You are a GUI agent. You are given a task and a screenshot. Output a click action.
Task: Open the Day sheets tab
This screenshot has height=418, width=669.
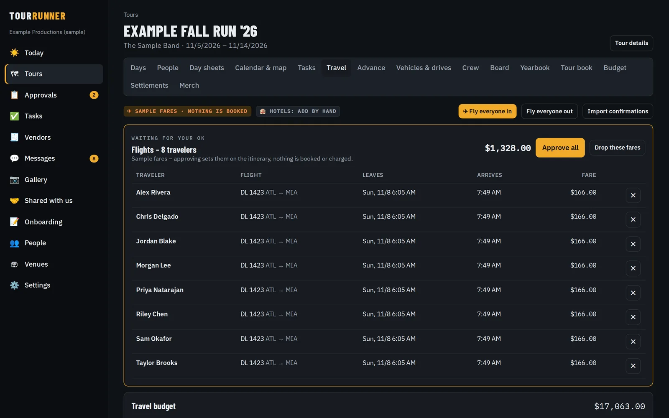(x=207, y=68)
